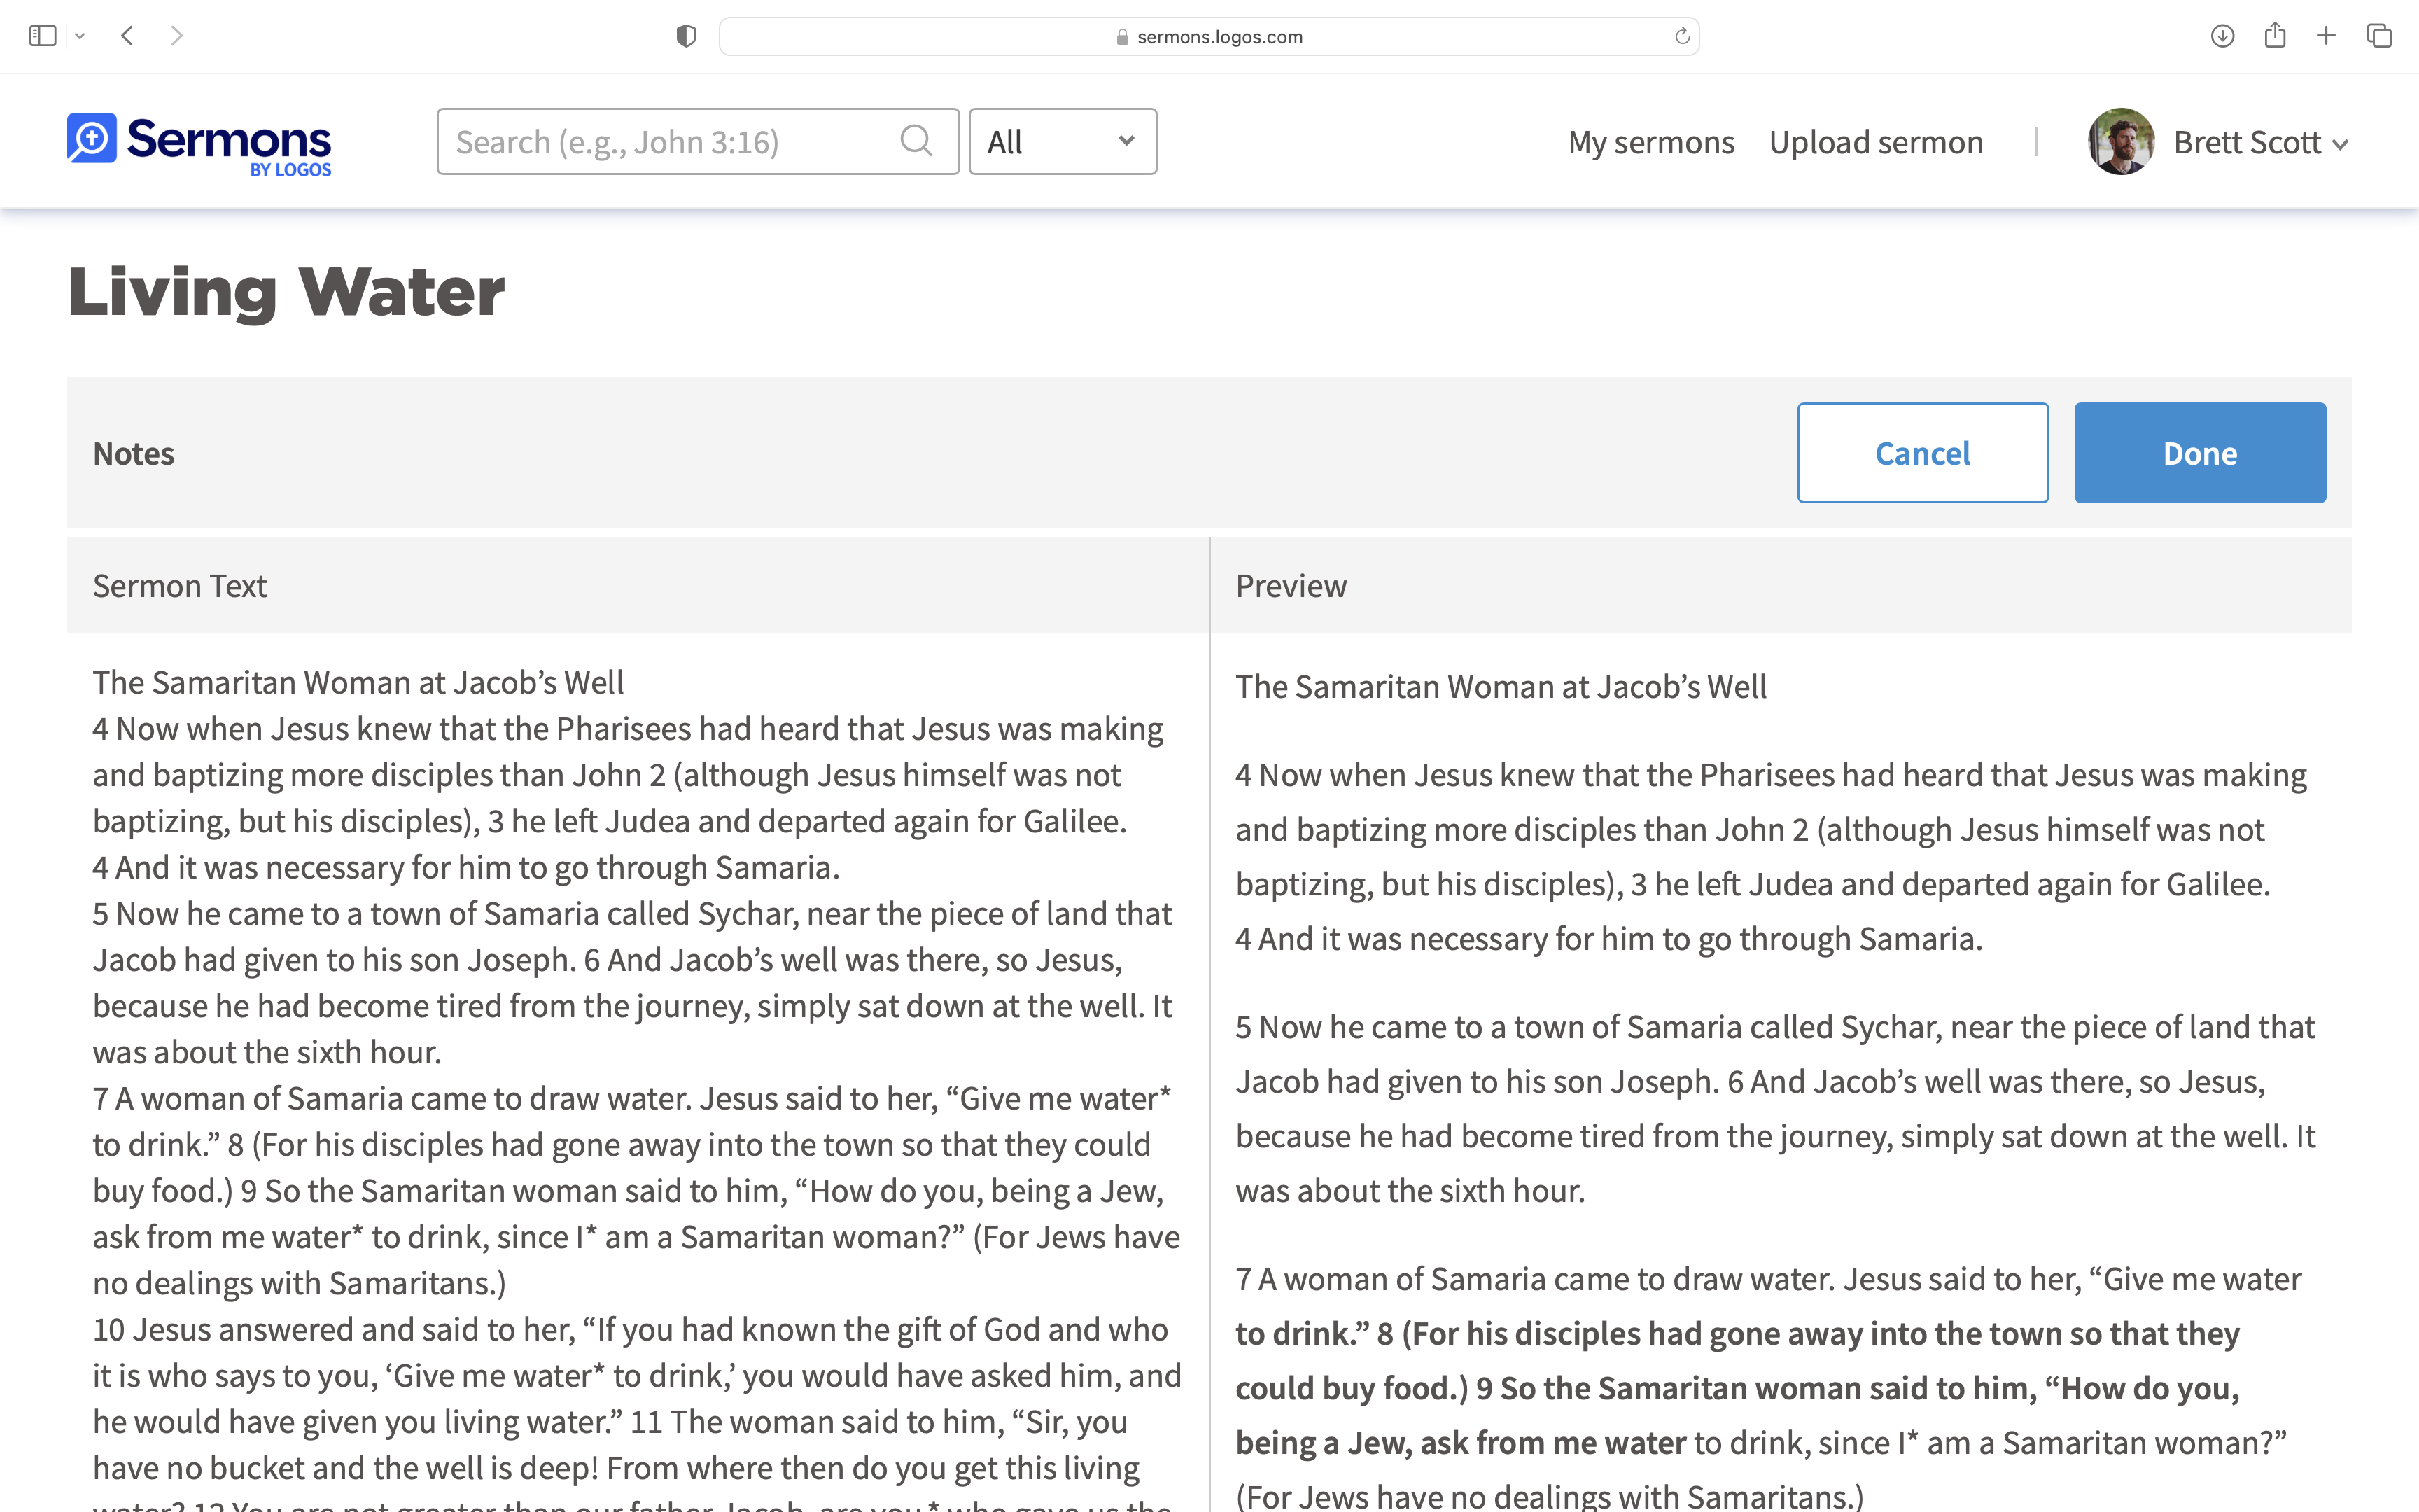The width and height of the screenshot is (2419, 1512).
Task: Click the Living Water sermon title
Action: click(x=286, y=292)
